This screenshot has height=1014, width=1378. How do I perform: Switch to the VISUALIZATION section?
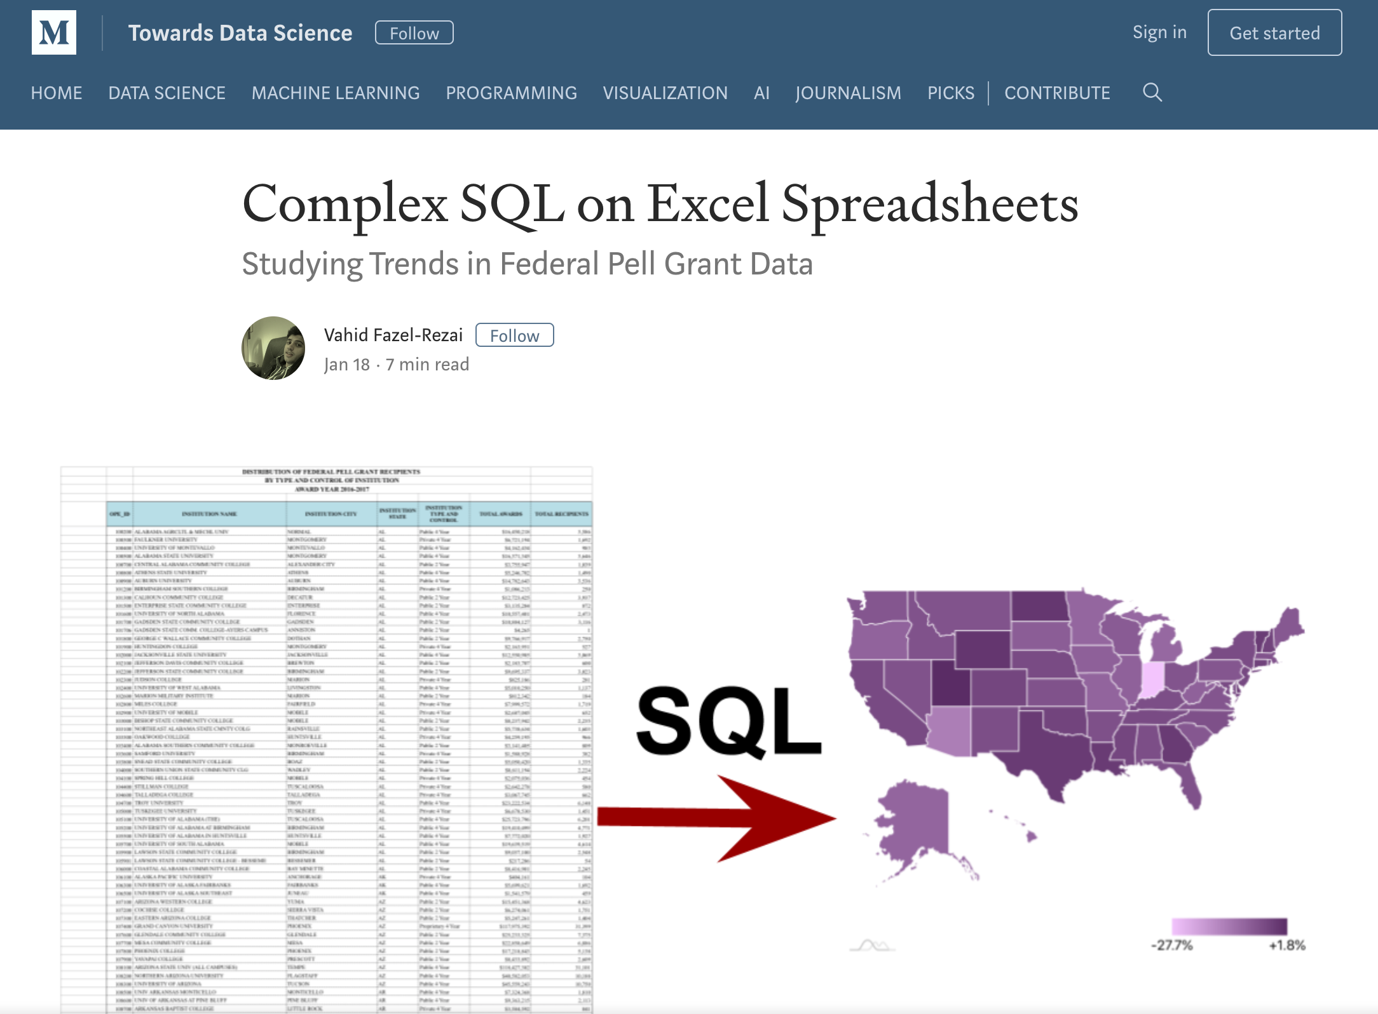point(665,93)
